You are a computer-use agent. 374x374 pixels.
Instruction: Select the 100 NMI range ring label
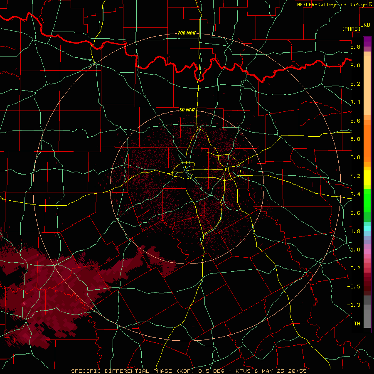(187, 33)
